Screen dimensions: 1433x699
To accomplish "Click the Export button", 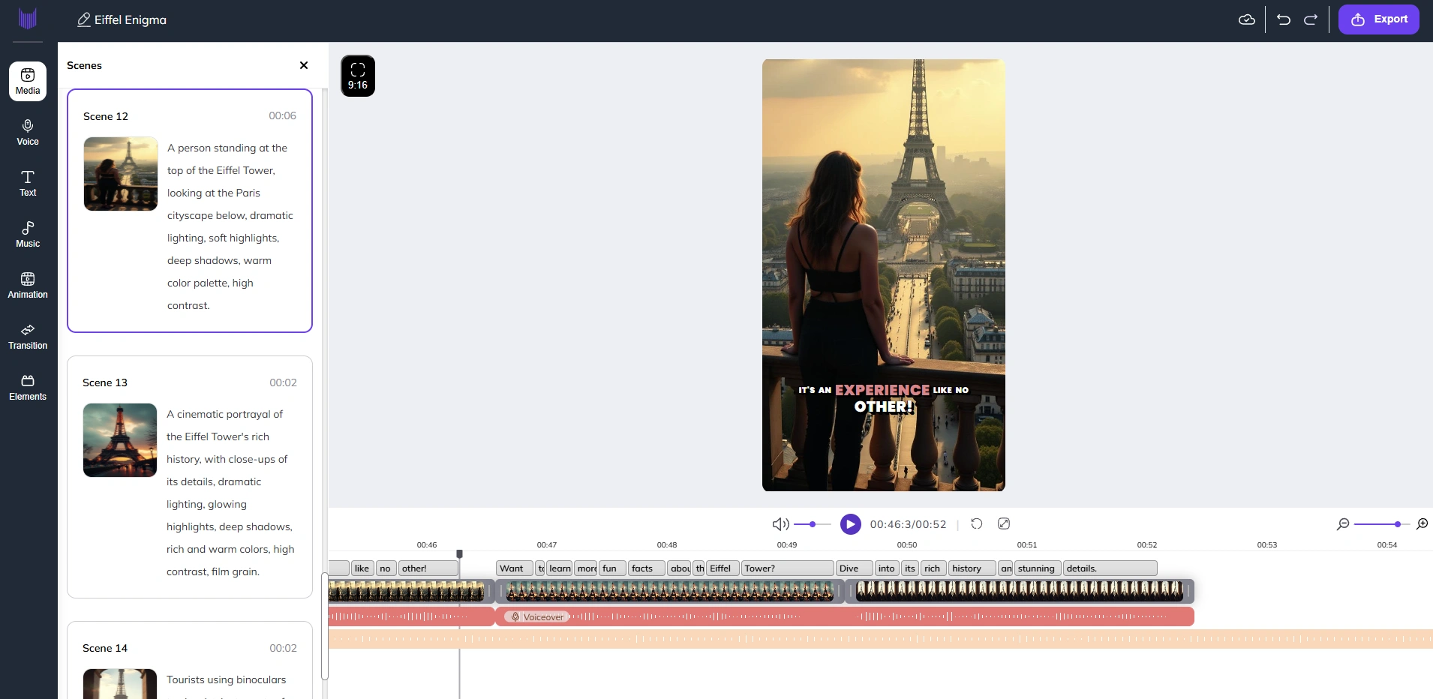I will tap(1378, 19).
